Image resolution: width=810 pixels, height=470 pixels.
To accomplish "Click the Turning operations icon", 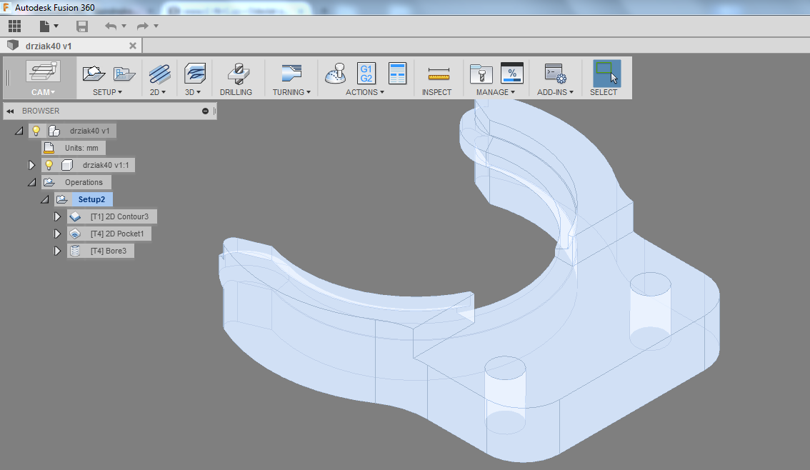I will 291,74.
